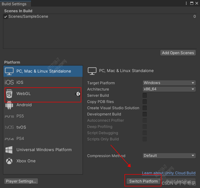Click the Target Platform label
This screenshot has height=188, width=200.
[101, 83]
